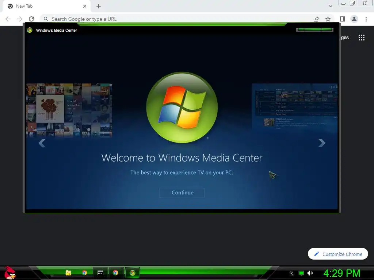This screenshot has height=280, width=374.
Task: Open Google apps grid
Action: tap(361, 38)
